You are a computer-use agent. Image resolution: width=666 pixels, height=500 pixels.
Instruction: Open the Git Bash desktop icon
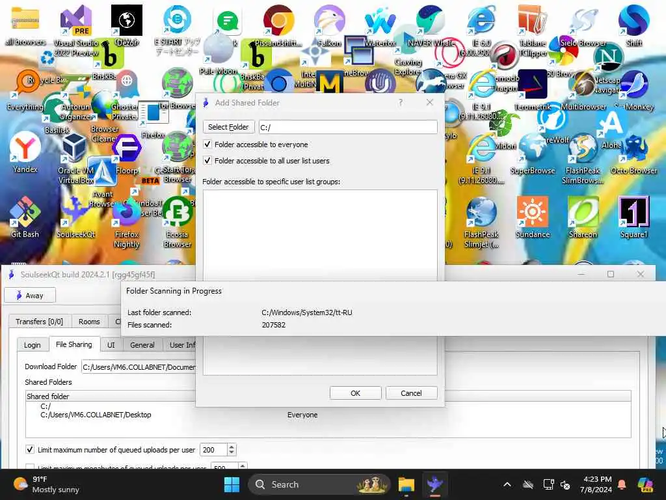25,217
